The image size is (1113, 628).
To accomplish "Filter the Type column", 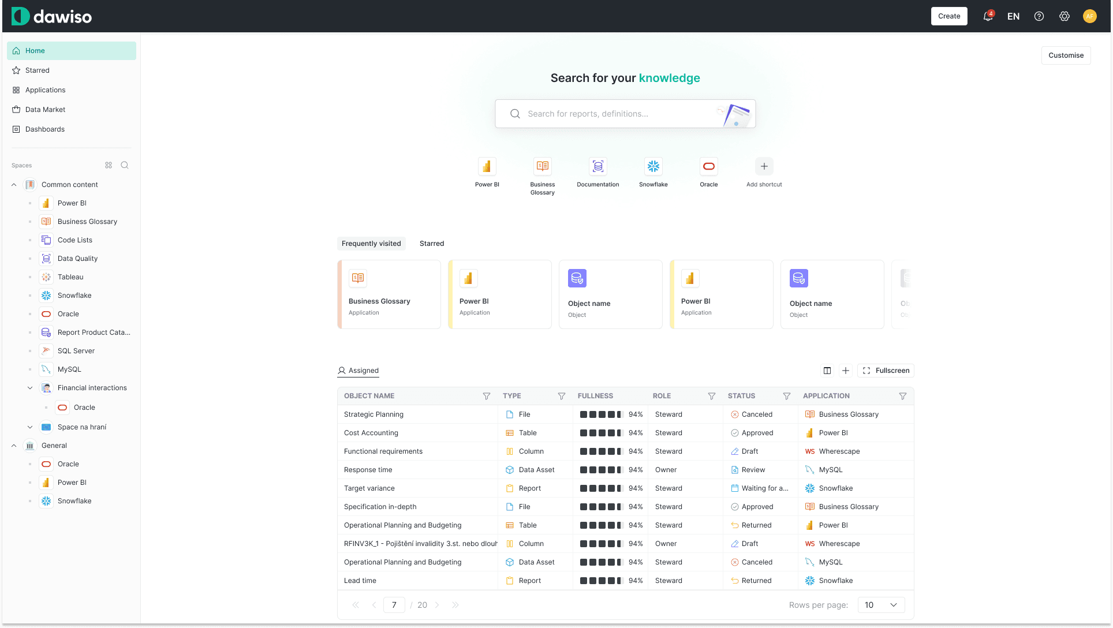I will pos(562,396).
